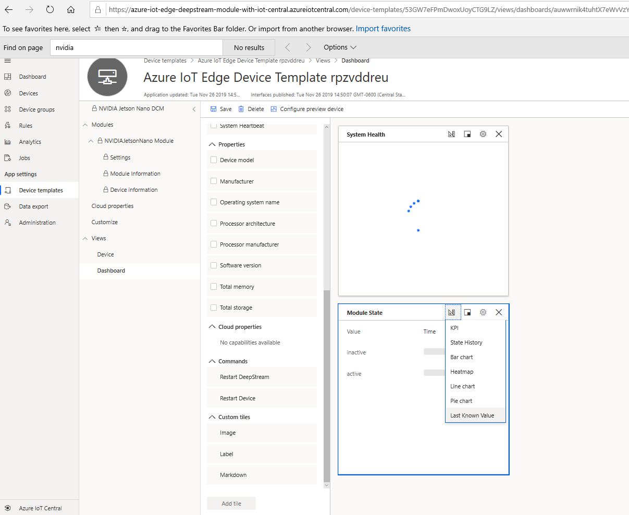The image size is (629, 515).
Task: Check Total memory property
Action: click(x=214, y=286)
